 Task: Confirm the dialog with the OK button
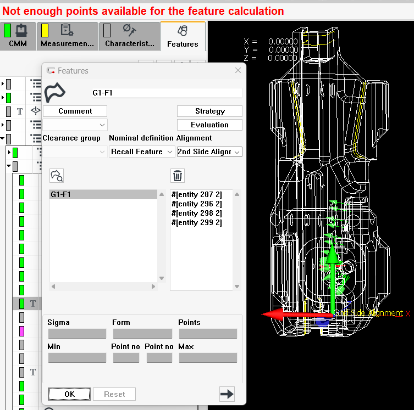point(69,394)
